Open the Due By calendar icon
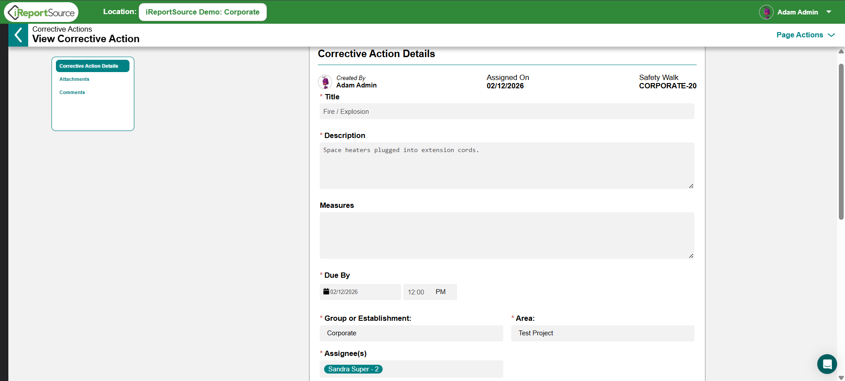The image size is (845, 381). pos(326,291)
